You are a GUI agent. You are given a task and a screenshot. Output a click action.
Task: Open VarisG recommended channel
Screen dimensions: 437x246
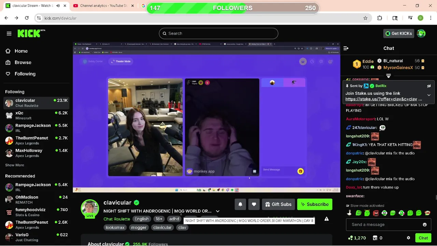[x=36, y=237]
